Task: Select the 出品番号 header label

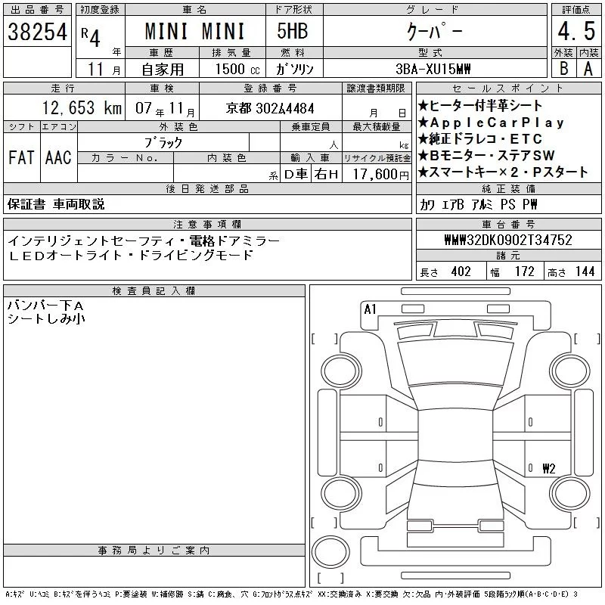Action: click(37, 10)
